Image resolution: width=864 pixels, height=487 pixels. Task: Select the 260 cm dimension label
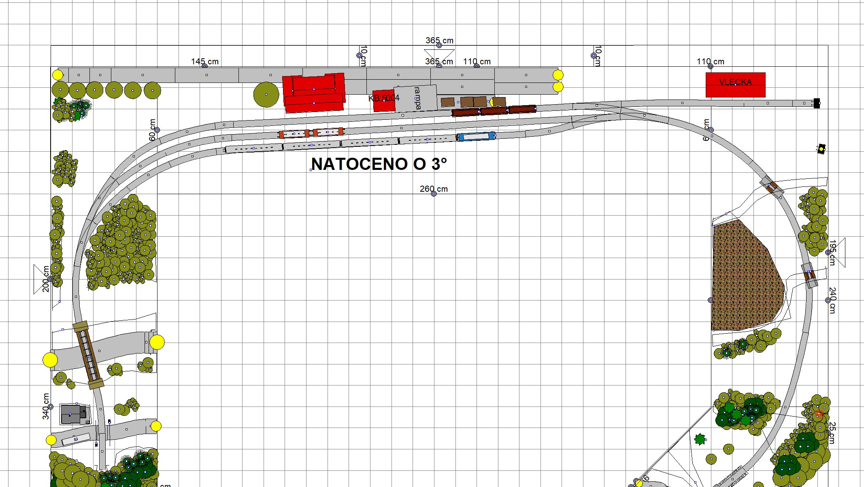click(x=433, y=189)
